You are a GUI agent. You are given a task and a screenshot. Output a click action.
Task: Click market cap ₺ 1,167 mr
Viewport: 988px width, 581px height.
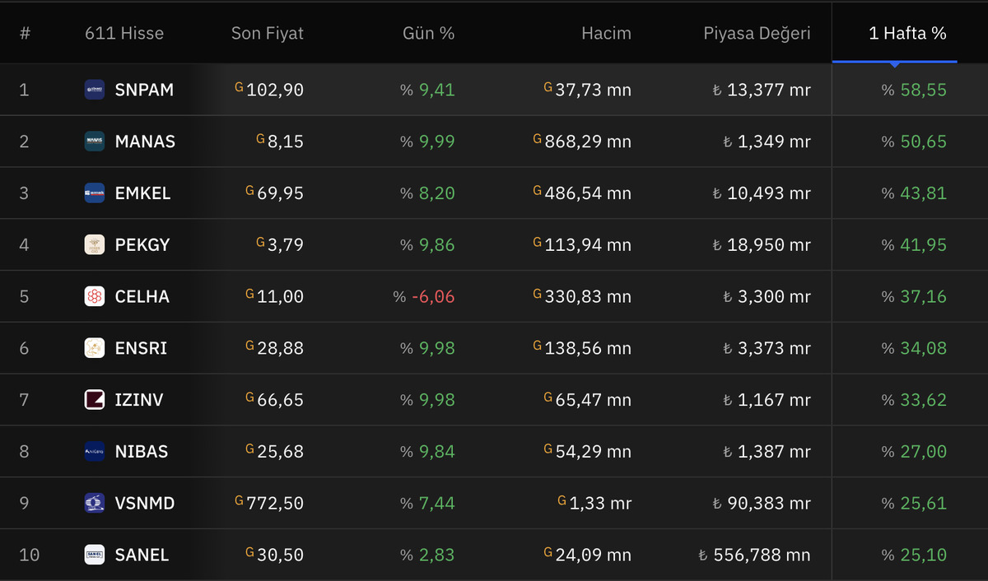point(767,400)
